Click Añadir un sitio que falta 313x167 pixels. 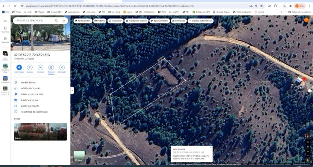coord(32,94)
